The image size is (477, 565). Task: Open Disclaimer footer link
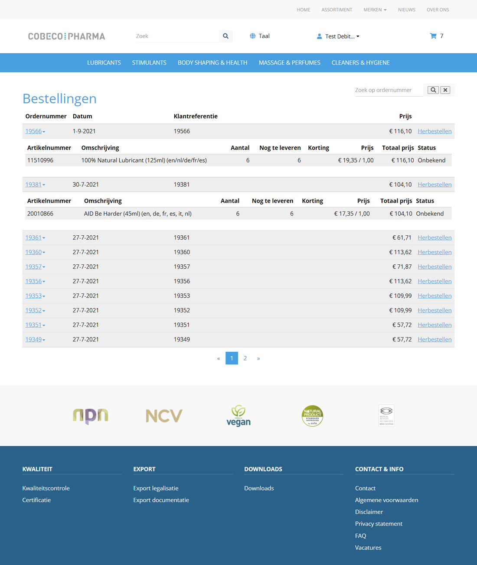[x=369, y=512]
